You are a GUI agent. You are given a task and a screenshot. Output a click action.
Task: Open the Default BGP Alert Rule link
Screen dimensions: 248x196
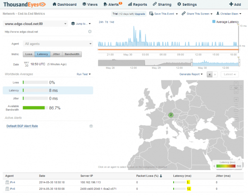pyautogui.click(x=22, y=126)
